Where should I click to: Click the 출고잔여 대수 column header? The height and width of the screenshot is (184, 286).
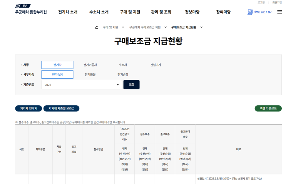185,134
